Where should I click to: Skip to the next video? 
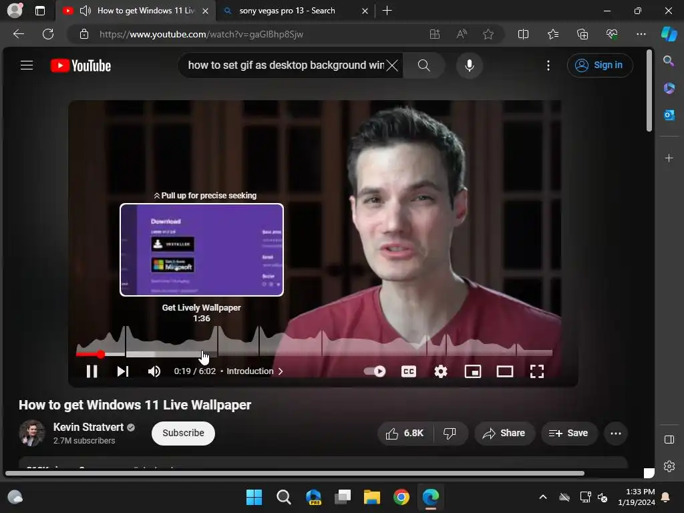coord(123,371)
